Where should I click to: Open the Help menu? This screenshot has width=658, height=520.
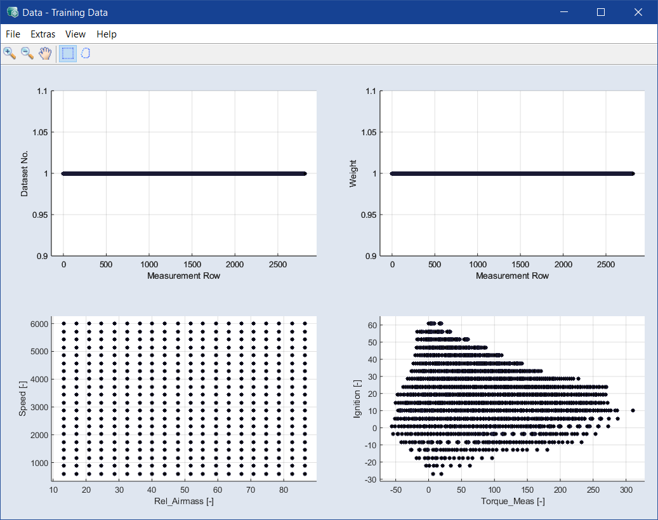107,34
